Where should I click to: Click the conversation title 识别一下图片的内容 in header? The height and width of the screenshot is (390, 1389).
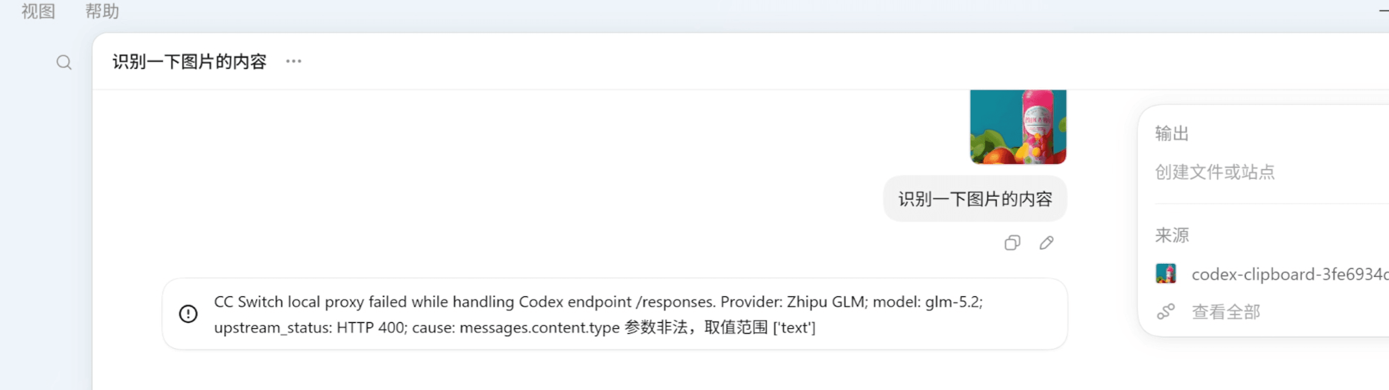pos(189,62)
